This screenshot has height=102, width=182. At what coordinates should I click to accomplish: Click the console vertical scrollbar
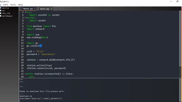[x=180, y=90]
